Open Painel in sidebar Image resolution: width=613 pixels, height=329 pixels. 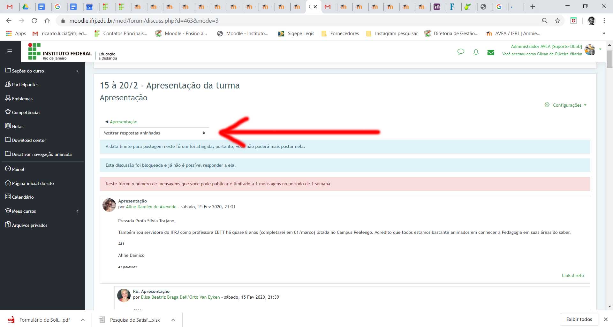pyautogui.click(x=15, y=169)
